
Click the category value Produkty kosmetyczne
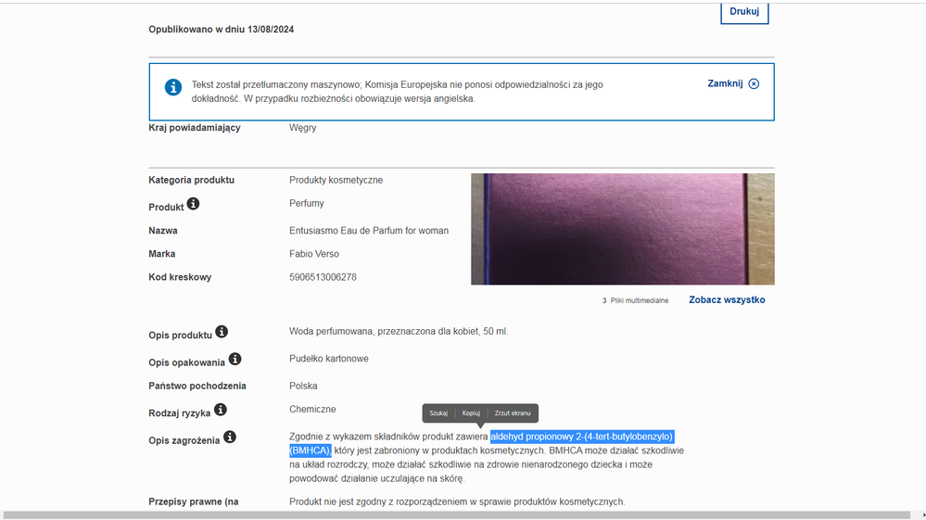click(336, 180)
